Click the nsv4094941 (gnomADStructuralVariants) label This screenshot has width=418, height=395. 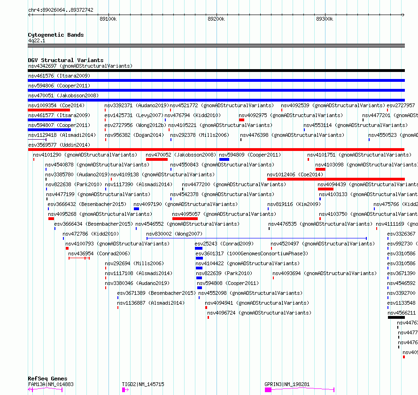click(x=257, y=303)
